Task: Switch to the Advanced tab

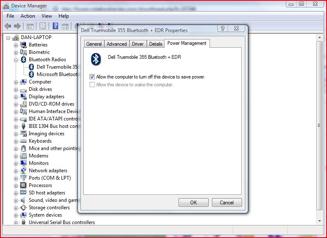Action: coord(117,44)
